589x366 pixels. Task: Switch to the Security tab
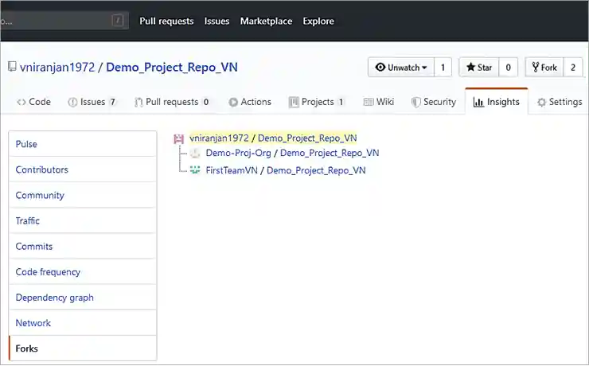[x=434, y=102]
